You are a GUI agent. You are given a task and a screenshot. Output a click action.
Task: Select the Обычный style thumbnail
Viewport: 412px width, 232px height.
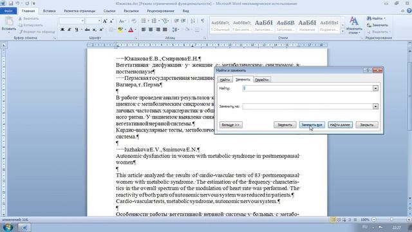coord(220,25)
